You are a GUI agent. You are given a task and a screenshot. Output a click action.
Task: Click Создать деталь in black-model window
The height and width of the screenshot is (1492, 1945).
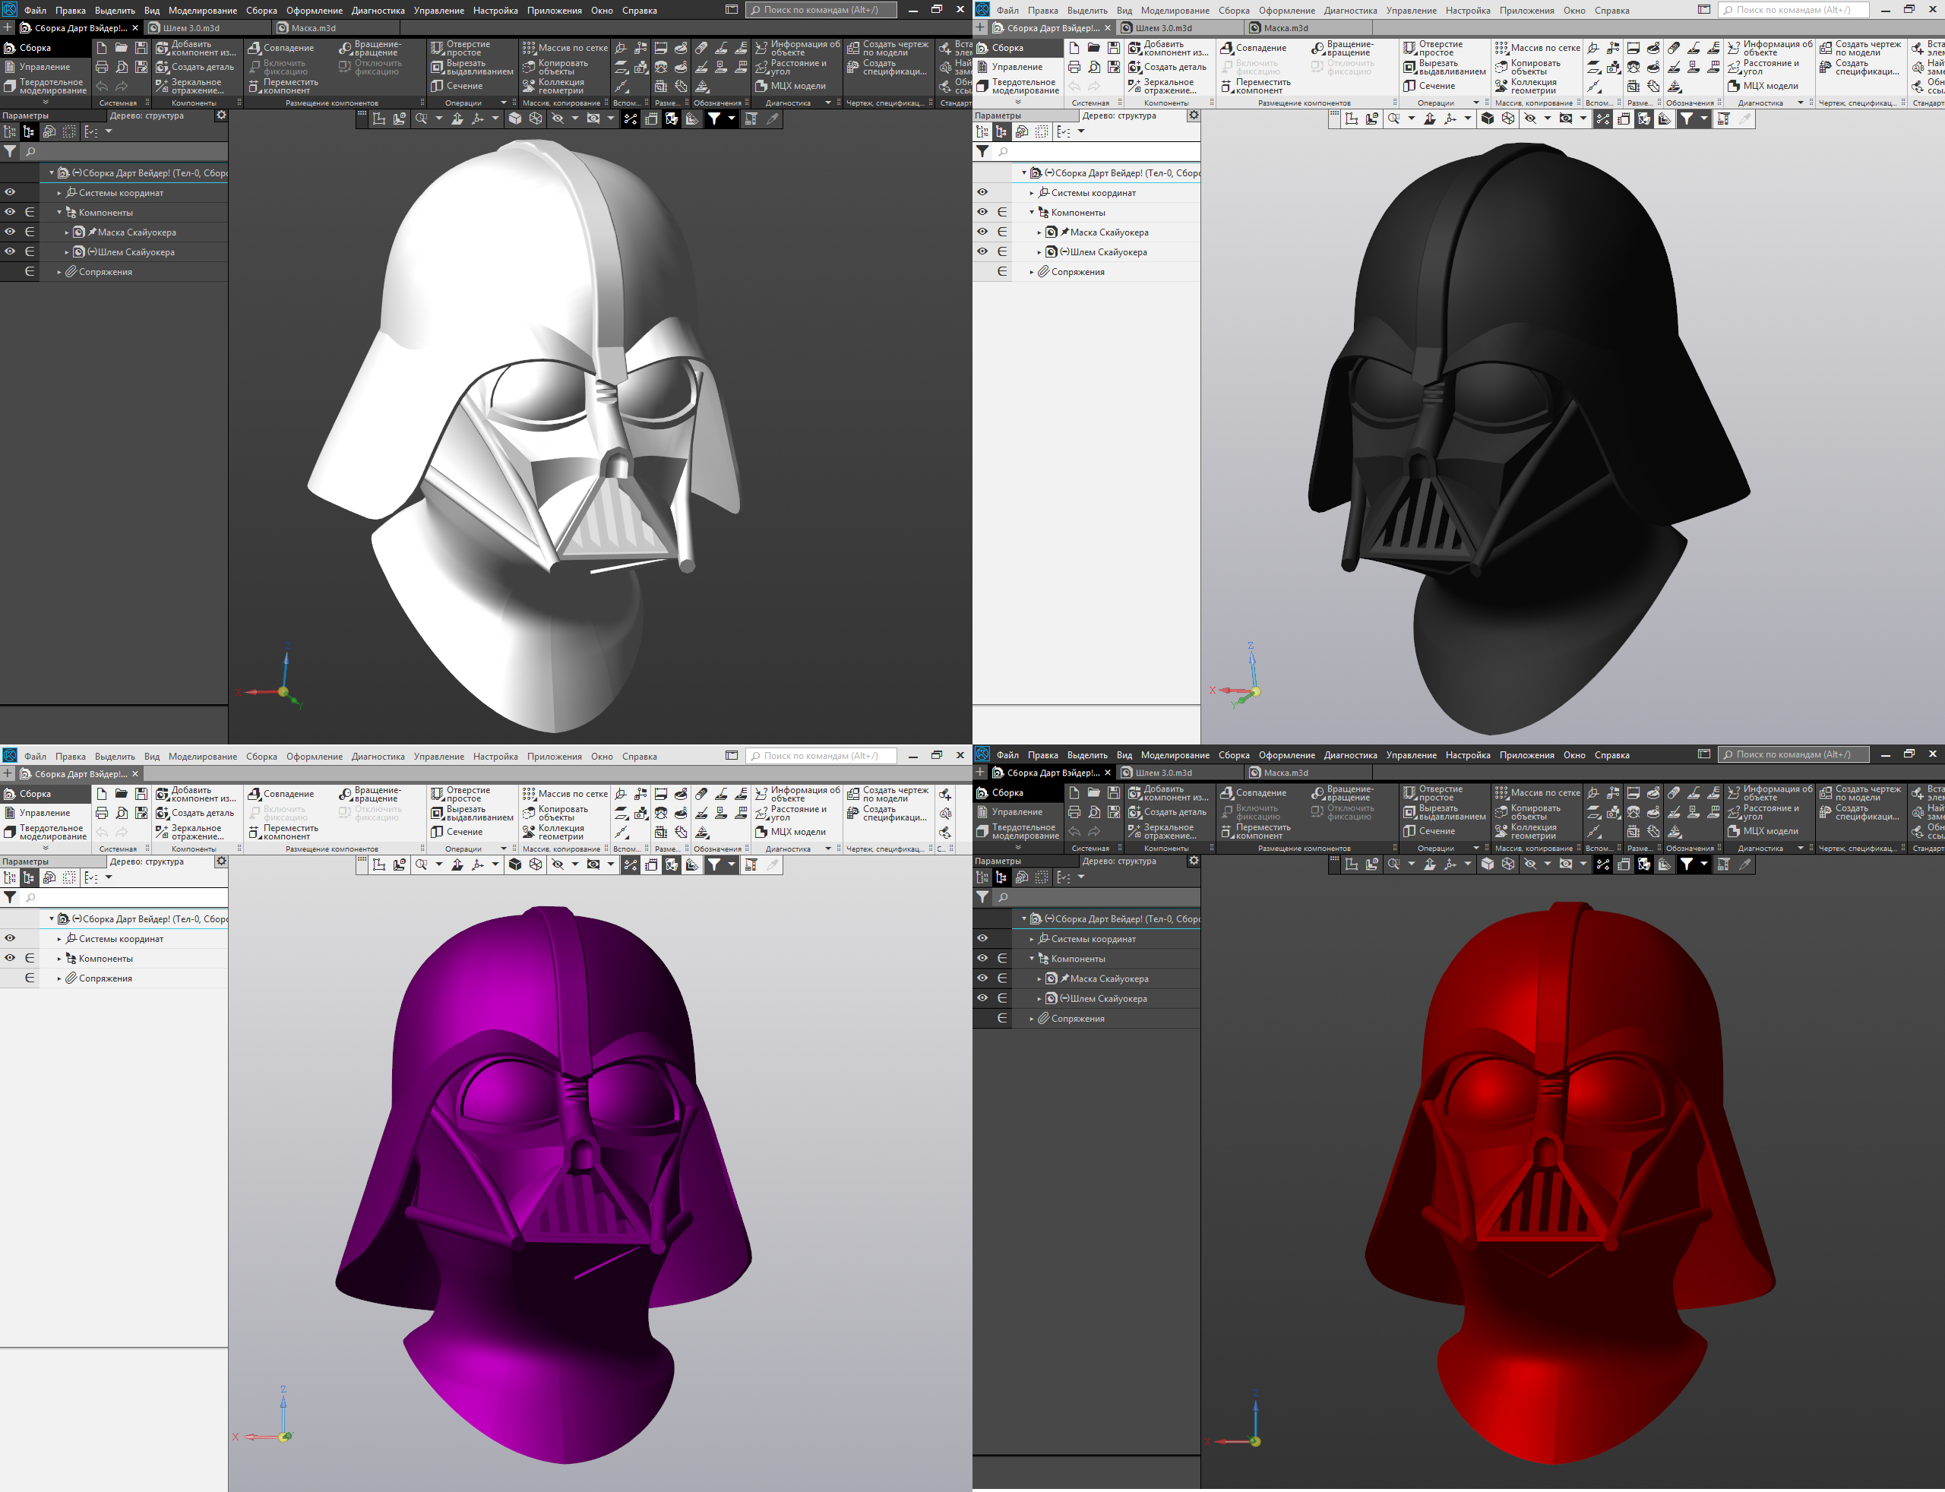pos(1168,68)
